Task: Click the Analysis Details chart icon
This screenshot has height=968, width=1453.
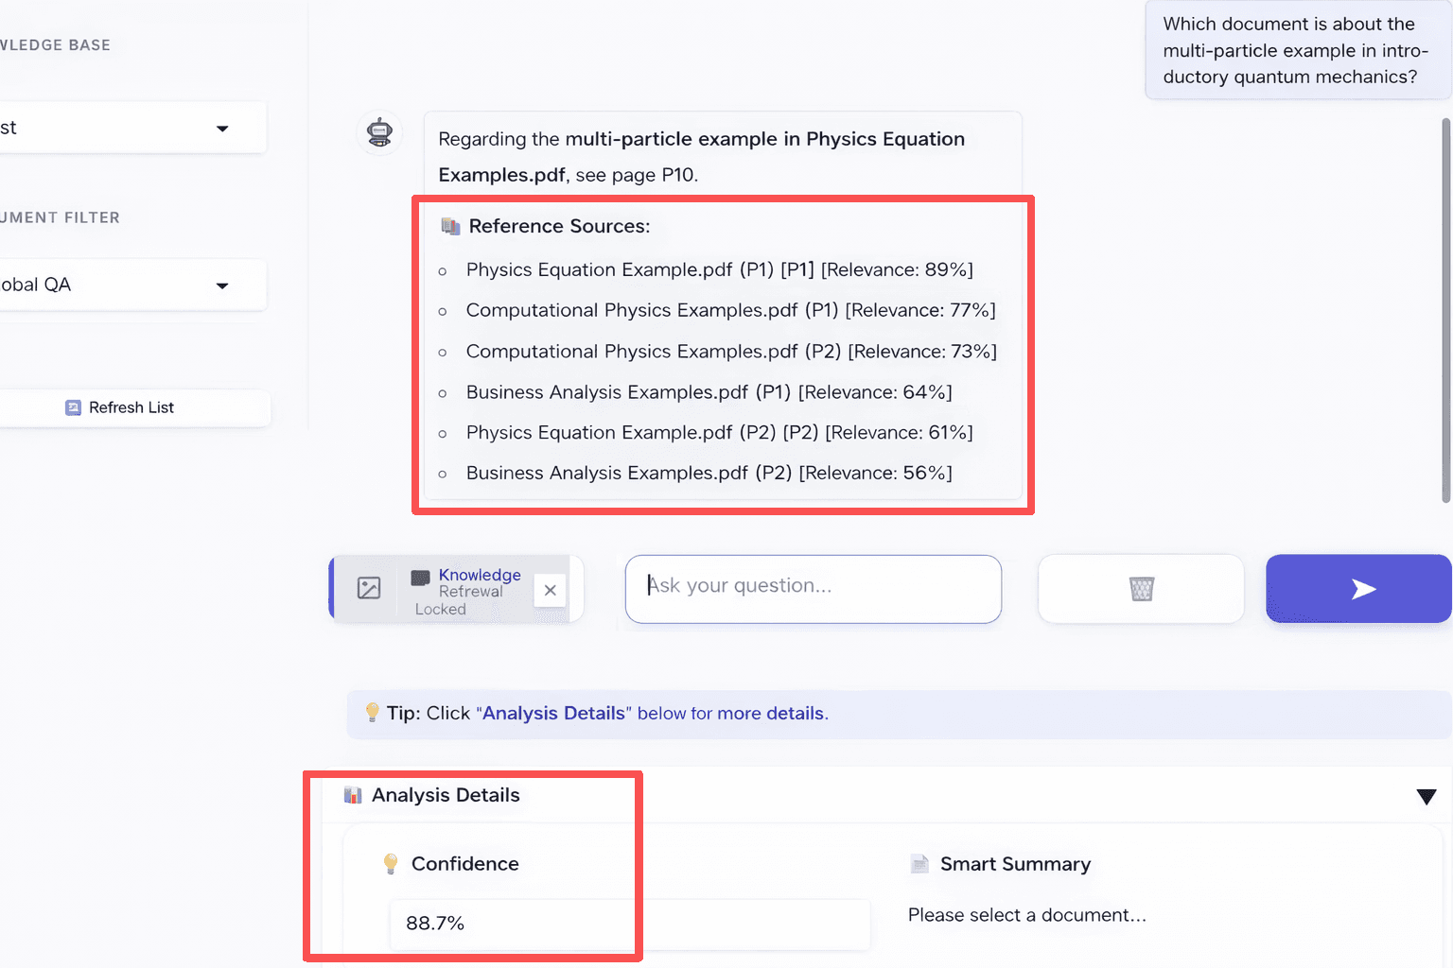Action: [x=353, y=796]
